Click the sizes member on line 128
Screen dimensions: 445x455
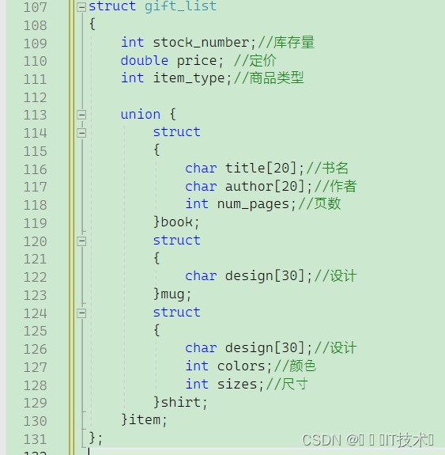click(237, 385)
